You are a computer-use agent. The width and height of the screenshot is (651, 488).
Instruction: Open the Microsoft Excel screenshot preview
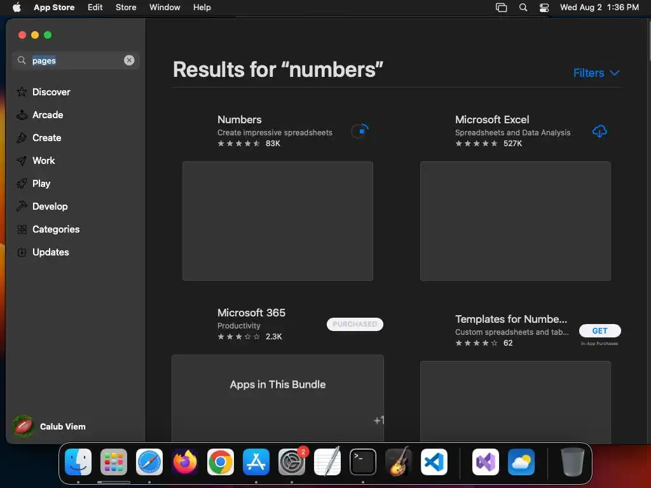click(516, 221)
